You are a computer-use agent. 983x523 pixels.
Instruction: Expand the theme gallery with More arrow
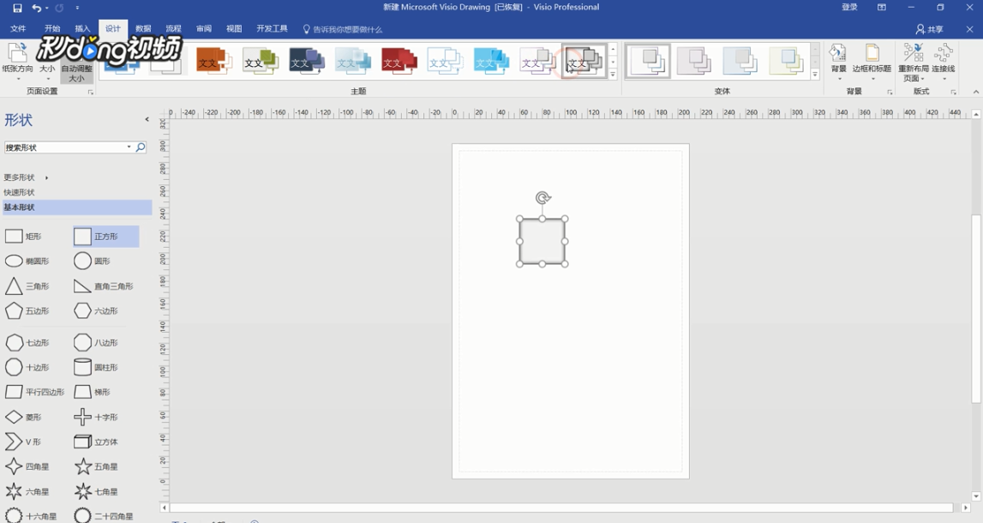613,74
